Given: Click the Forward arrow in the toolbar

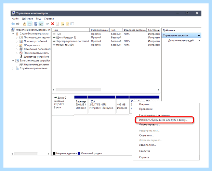Looking at the screenshot, I should pyautogui.click(x=18, y=24).
